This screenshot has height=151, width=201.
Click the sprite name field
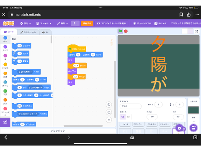point(131,106)
